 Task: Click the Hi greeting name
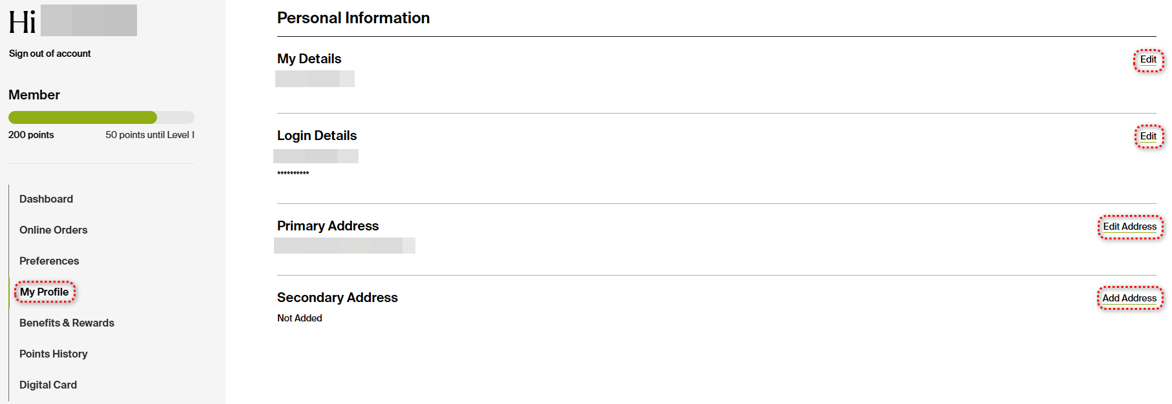89,21
